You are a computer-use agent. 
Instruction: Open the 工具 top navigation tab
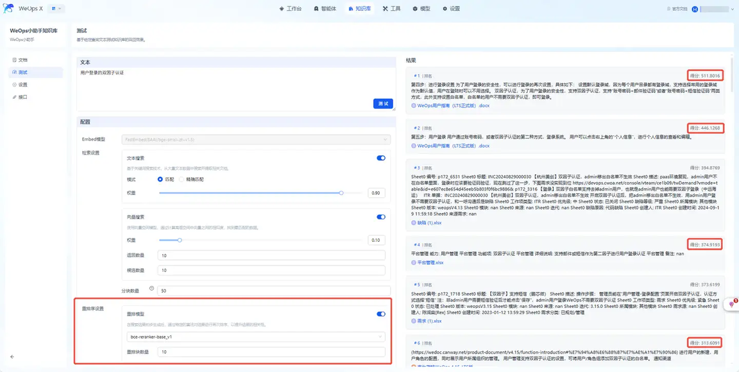(392, 8)
